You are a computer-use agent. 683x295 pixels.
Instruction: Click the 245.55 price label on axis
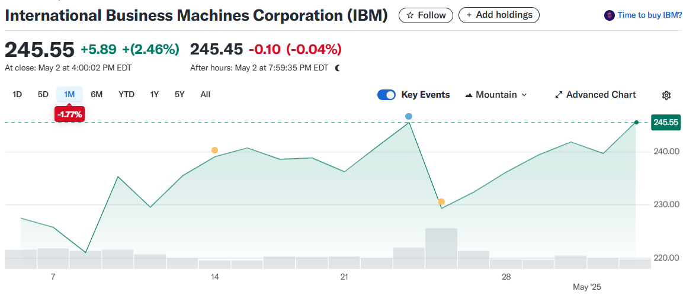(x=666, y=123)
